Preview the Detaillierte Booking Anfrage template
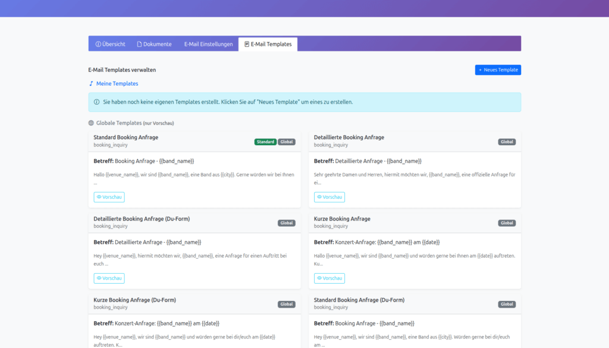 (329, 197)
